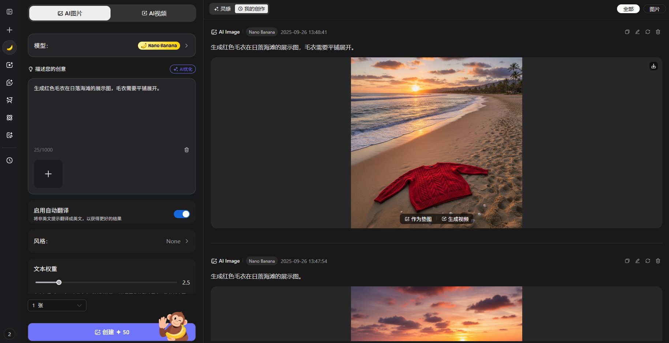669x343 pixels.
Task: Add a reference image with plus box
Action: point(48,174)
